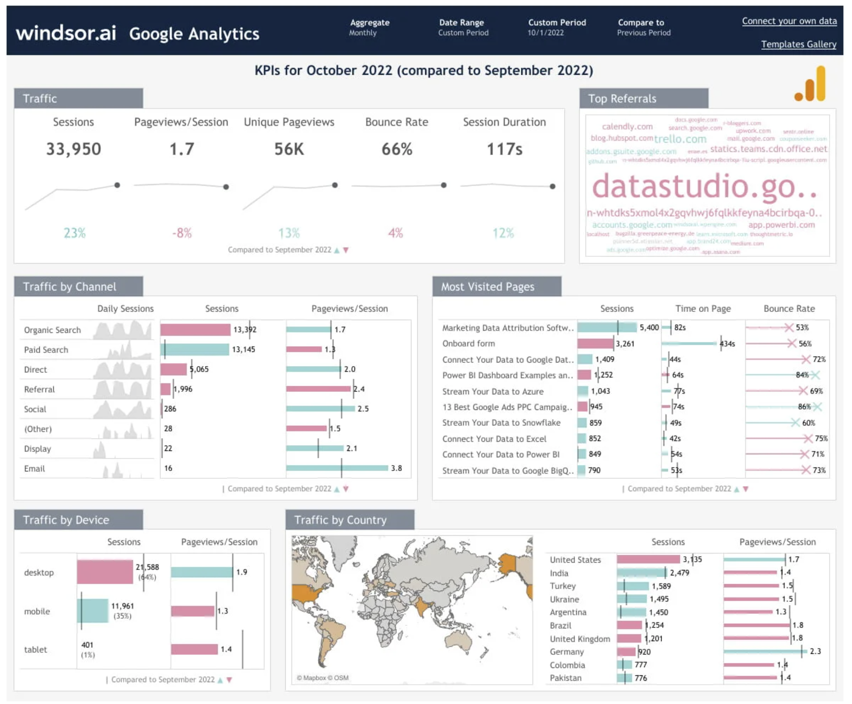Click the Stream Your Data to Azure page
This screenshot has height=704, width=852.
click(493, 392)
